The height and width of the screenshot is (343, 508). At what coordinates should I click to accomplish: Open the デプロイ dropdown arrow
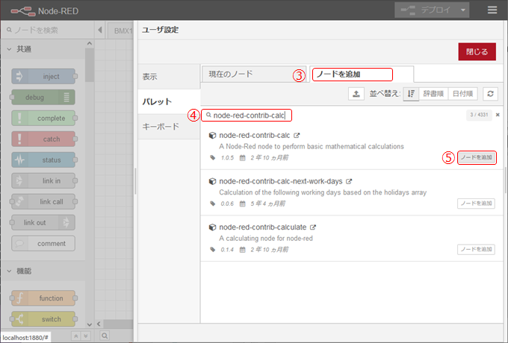coord(464,10)
